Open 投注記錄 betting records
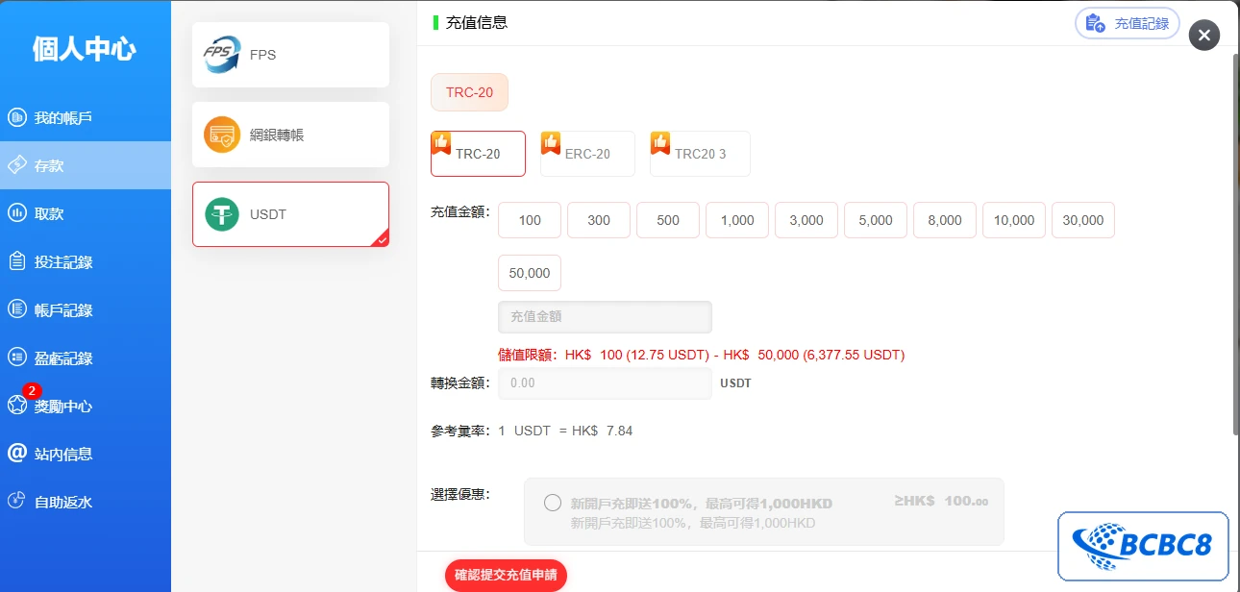Screen dimensions: 1240x592 (x=86, y=261)
